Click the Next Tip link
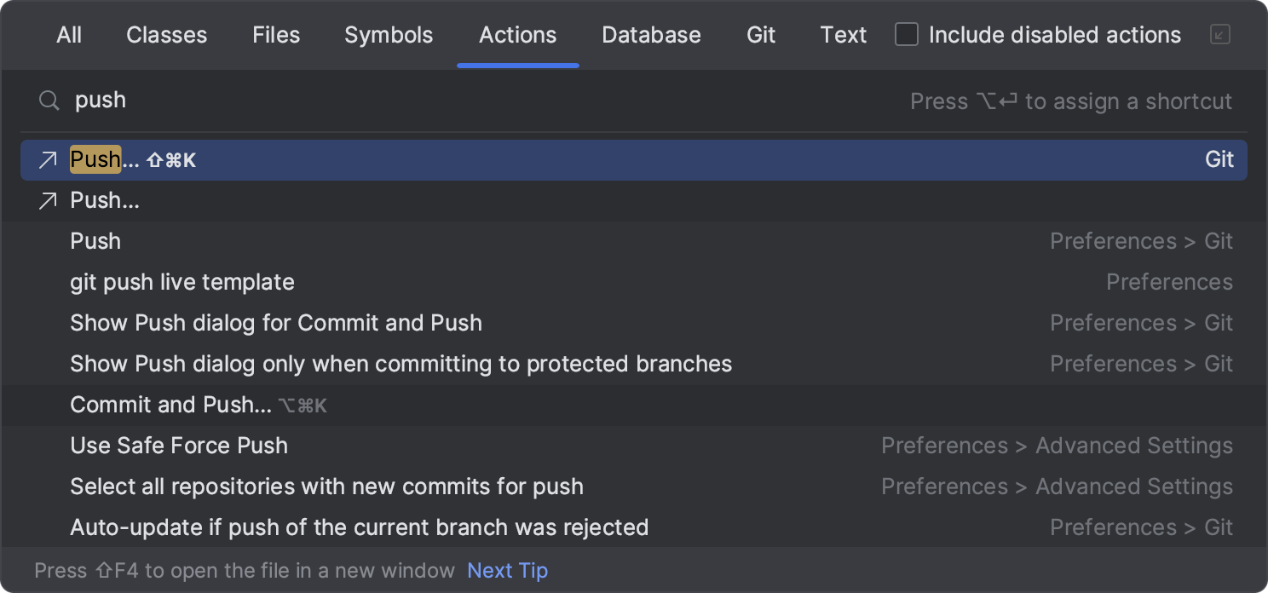 click(507, 570)
